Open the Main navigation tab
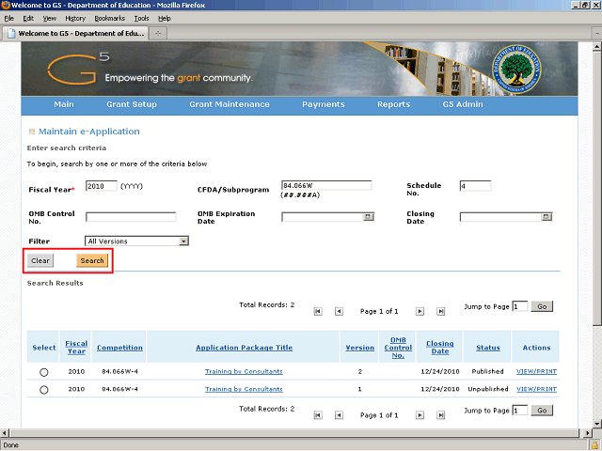602x451 pixels. (64, 104)
